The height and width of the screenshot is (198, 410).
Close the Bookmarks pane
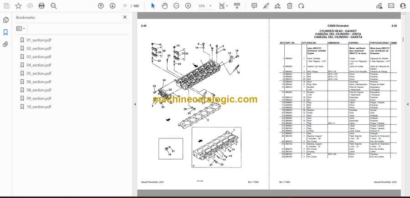[x=125, y=17]
